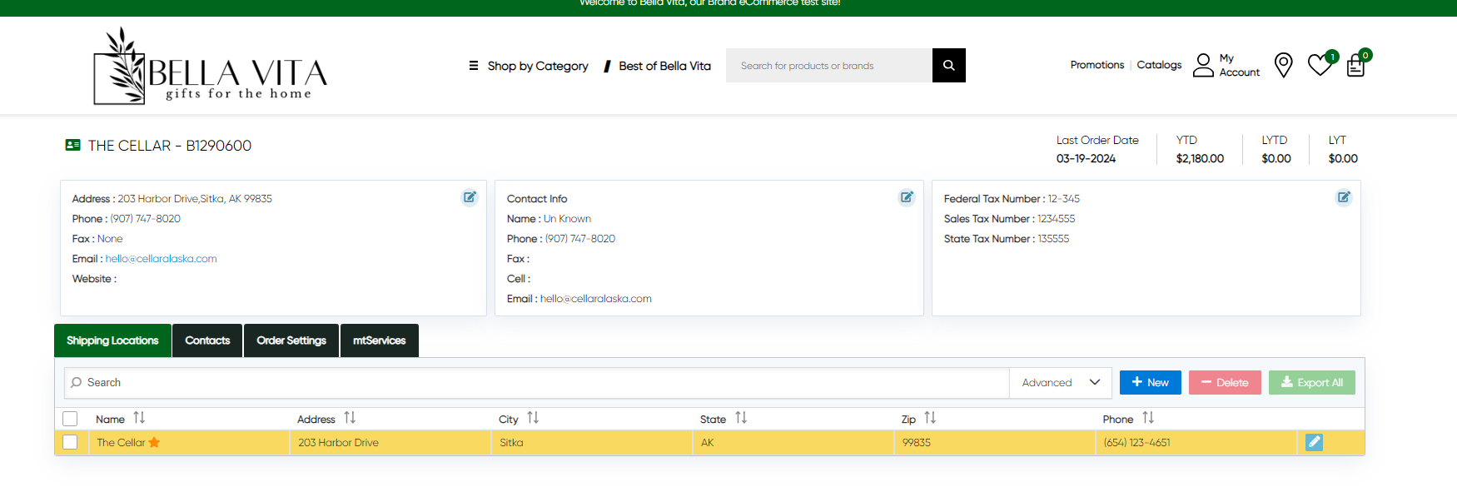Sort by State column arrows

(741, 418)
